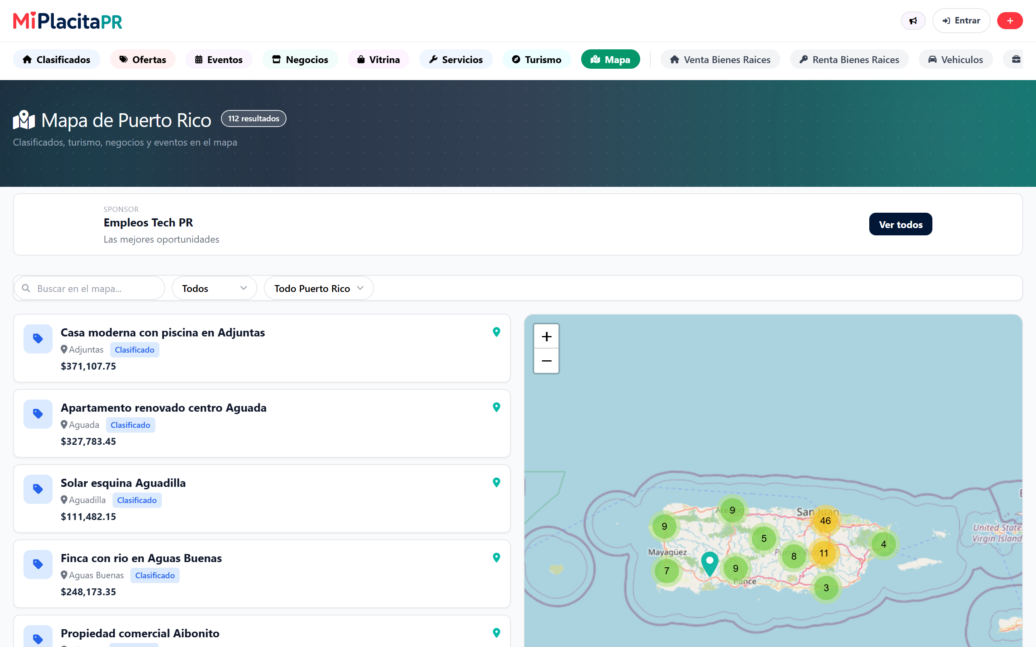The height and width of the screenshot is (647, 1036).
Task: Click the megaphone announcements icon
Action: tap(913, 21)
